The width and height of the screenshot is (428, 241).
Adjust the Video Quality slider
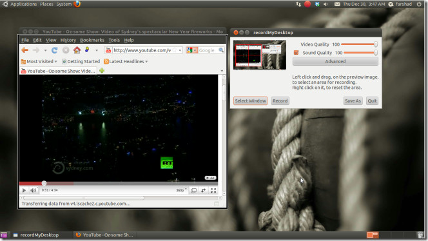point(359,44)
